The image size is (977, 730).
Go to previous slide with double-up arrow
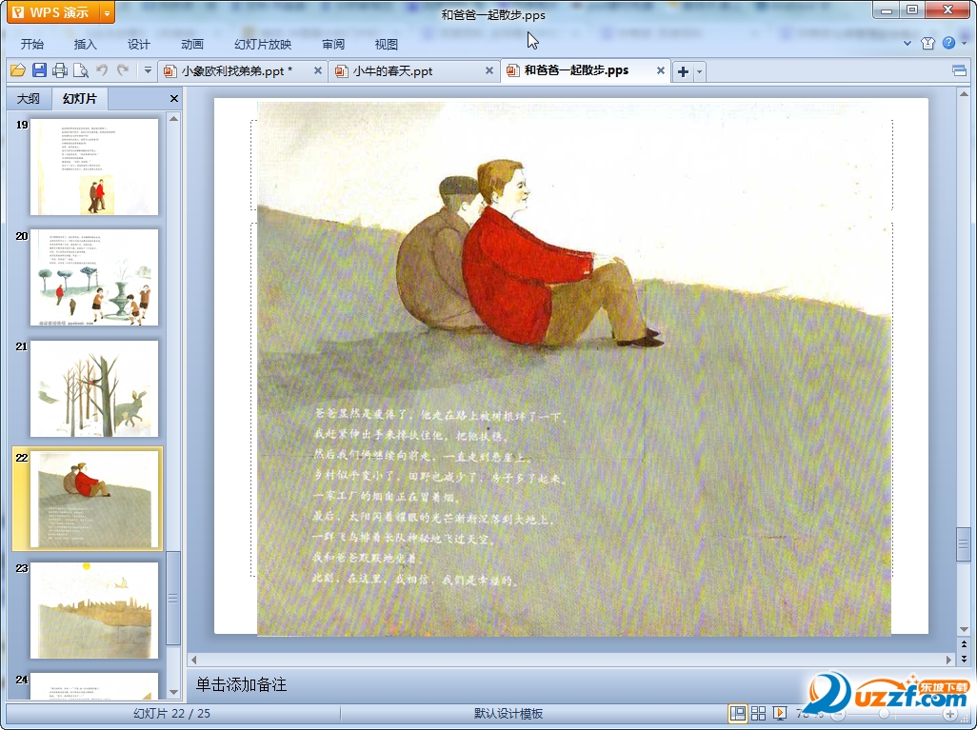[x=964, y=644]
